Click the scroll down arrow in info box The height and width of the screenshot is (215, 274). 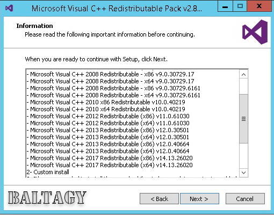coord(243,173)
